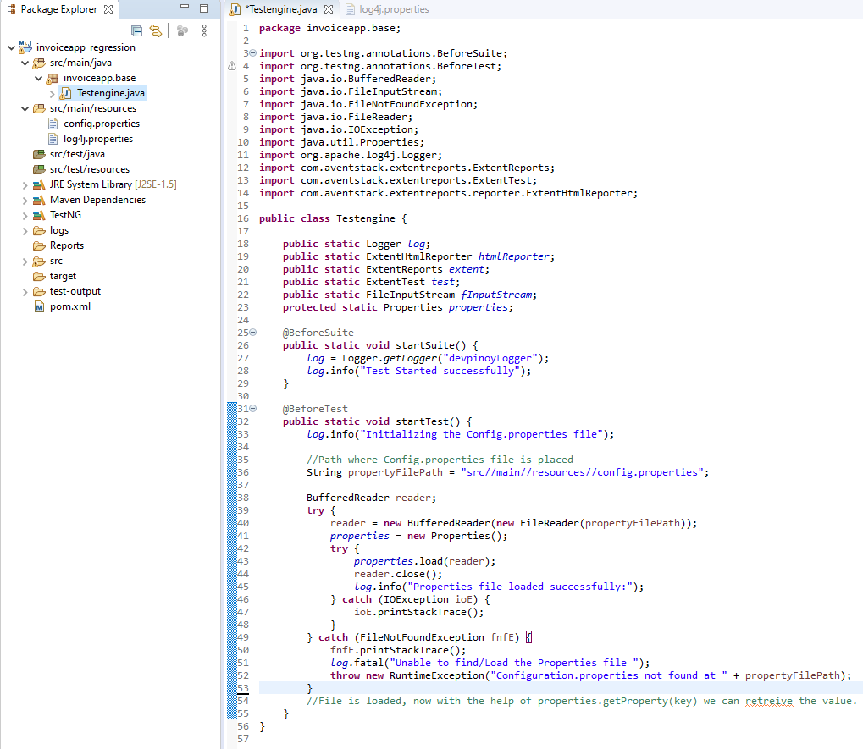Click the src/main/resources source folder icon
Image resolution: width=863 pixels, height=749 pixels.
click(x=39, y=108)
